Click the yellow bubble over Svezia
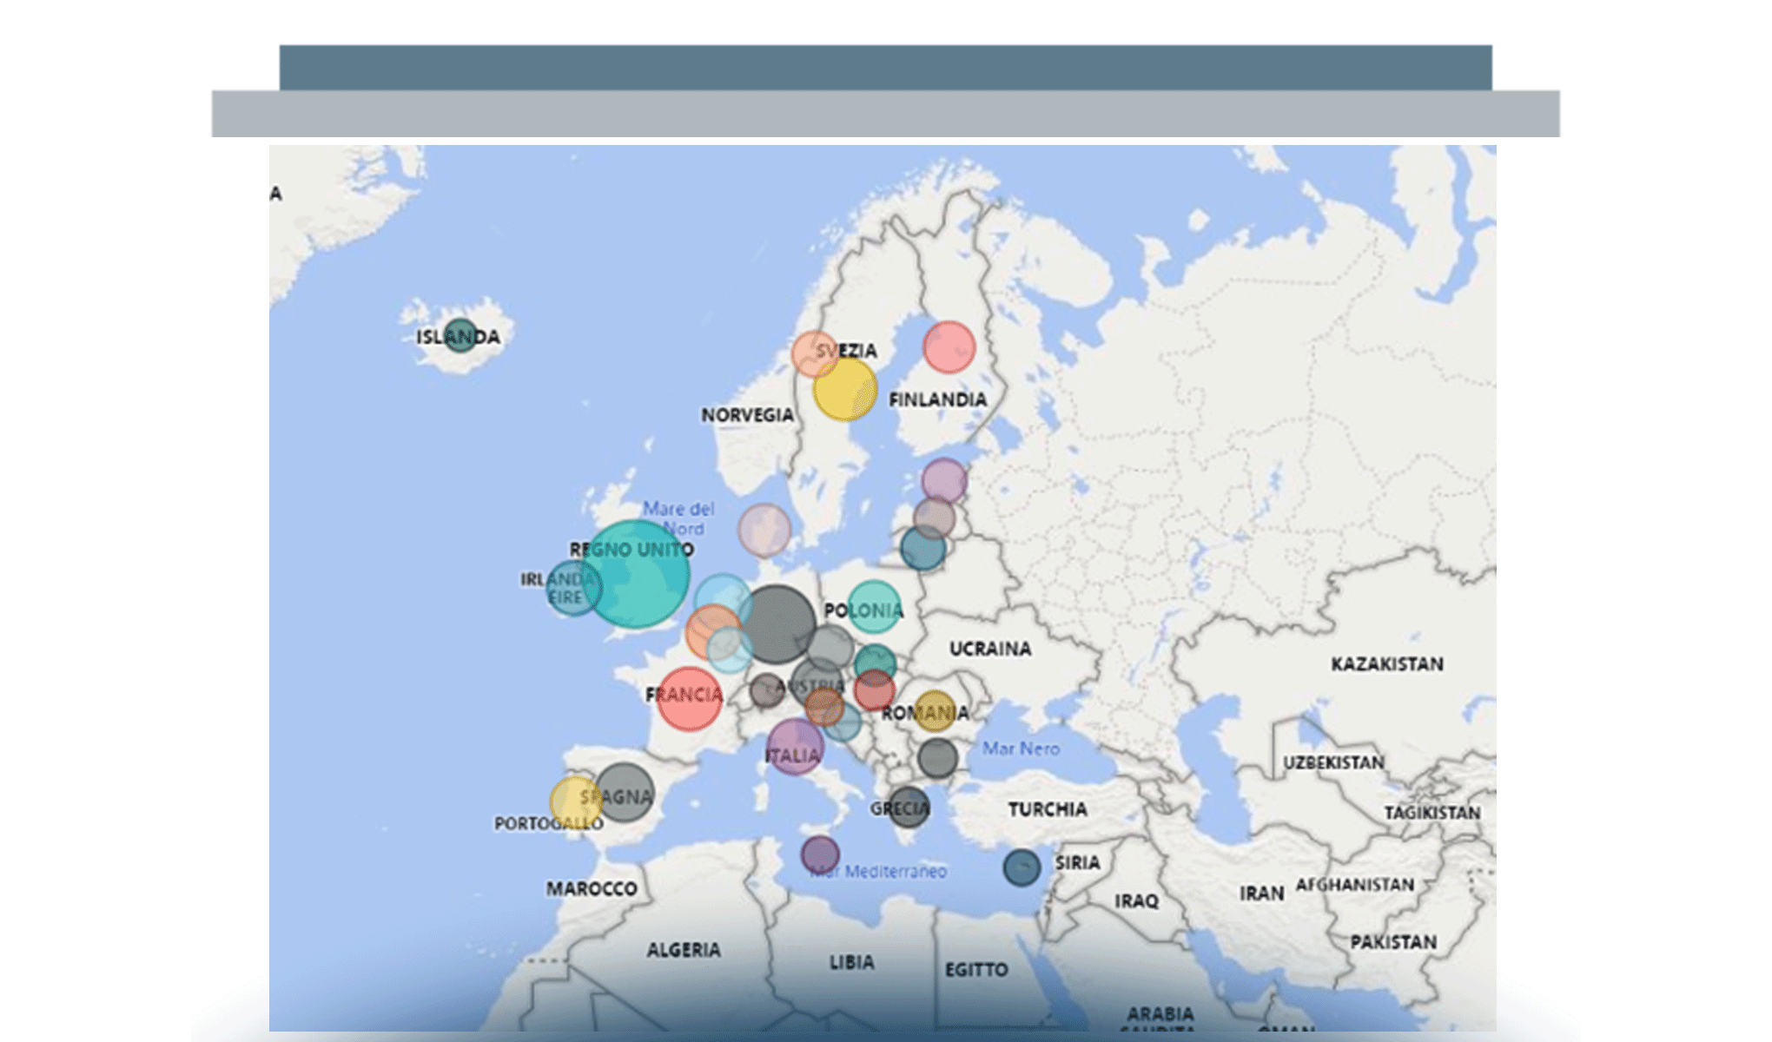 845,389
